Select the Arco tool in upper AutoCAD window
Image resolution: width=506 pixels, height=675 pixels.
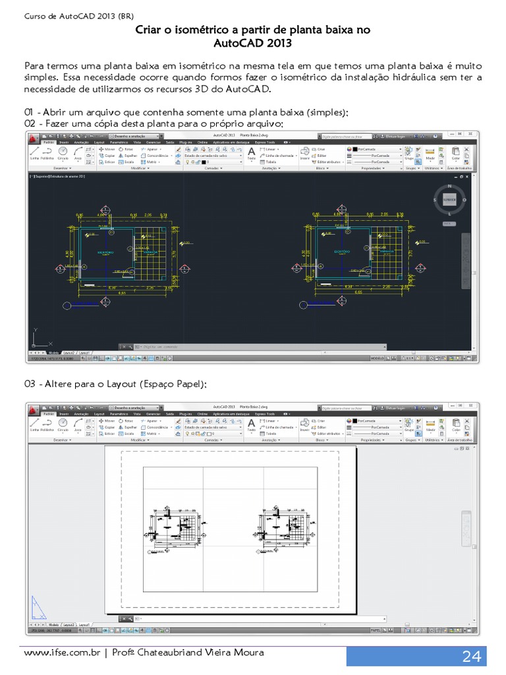(78, 153)
